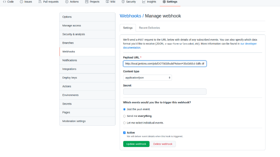Viewport: 280px width, 157px height.
Task: Select the webhook Settings tab
Action: [128, 28]
